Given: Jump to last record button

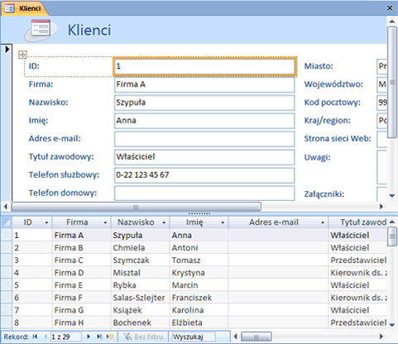Looking at the screenshot, I should point(99,337).
